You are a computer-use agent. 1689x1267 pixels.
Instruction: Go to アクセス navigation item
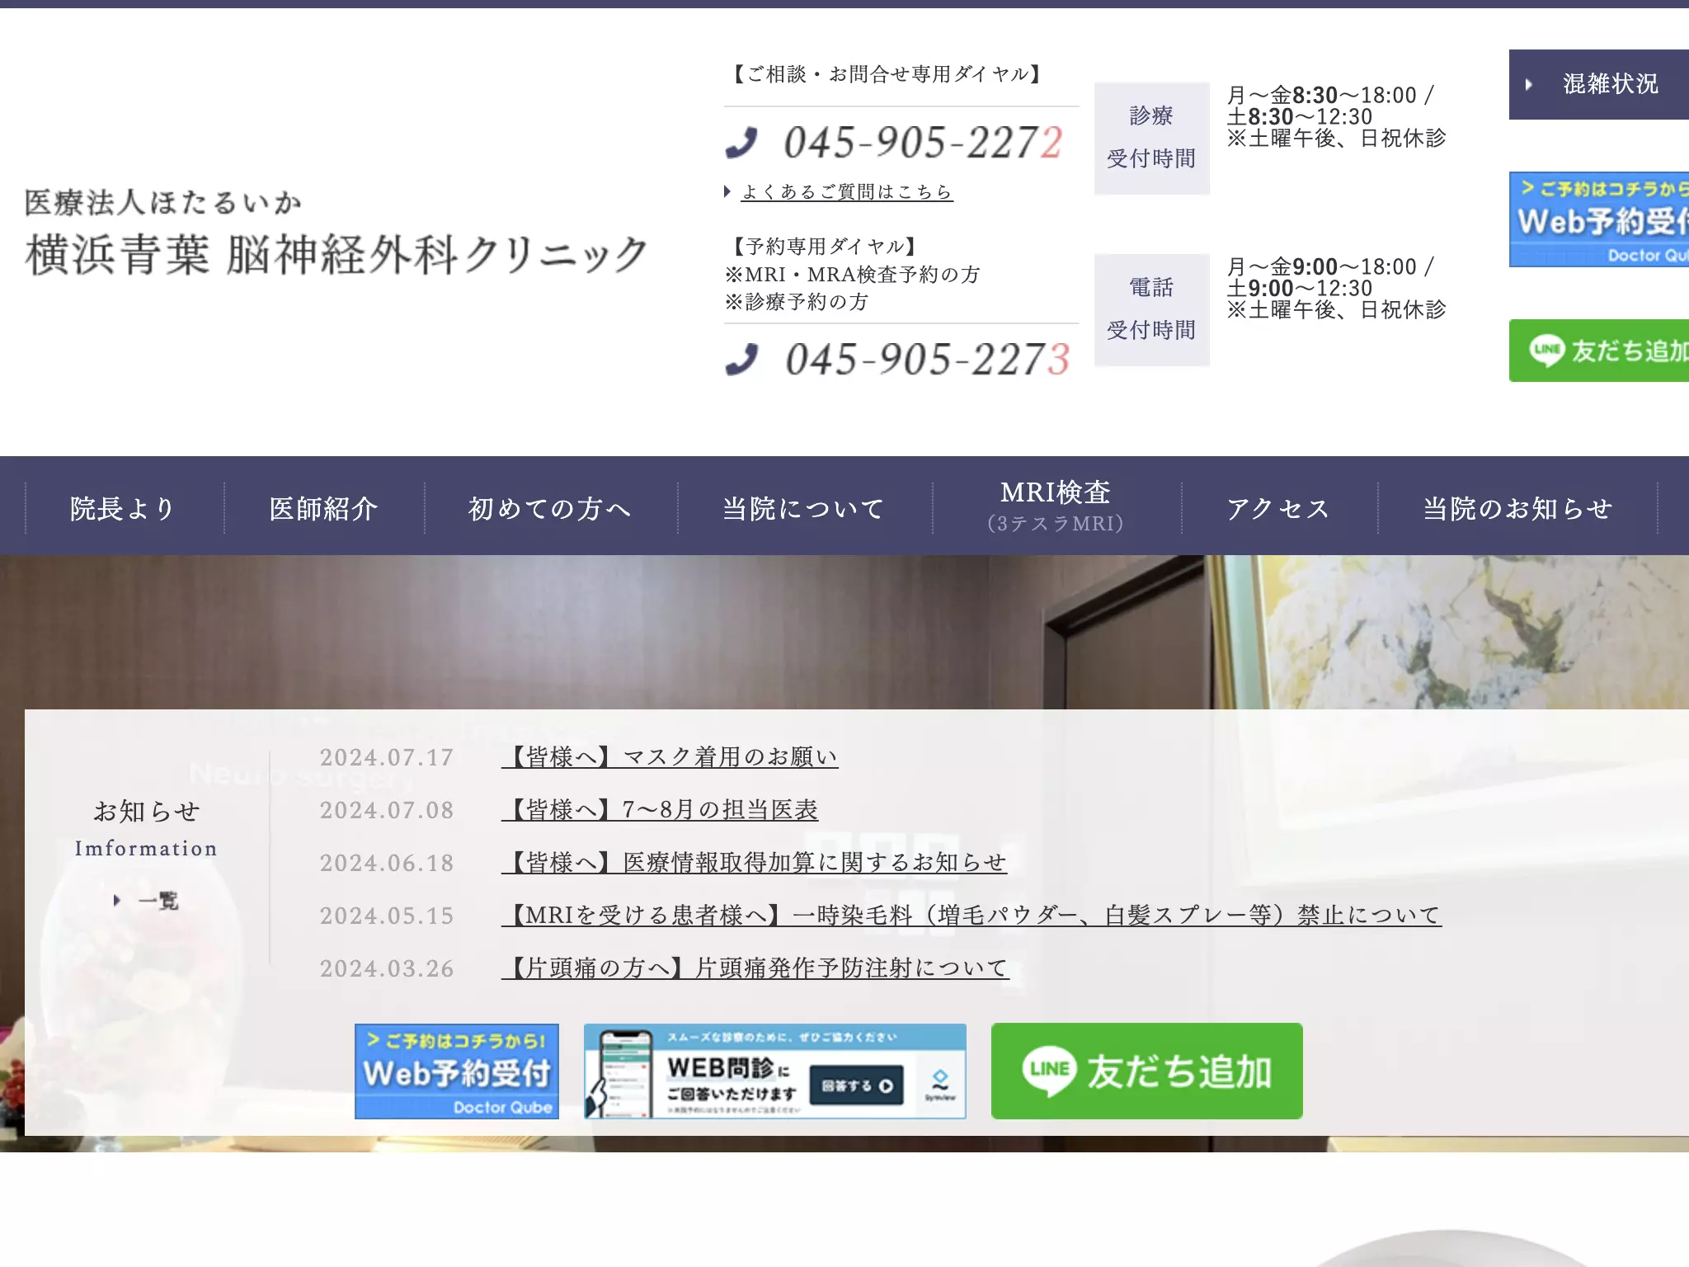pyautogui.click(x=1279, y=508)
